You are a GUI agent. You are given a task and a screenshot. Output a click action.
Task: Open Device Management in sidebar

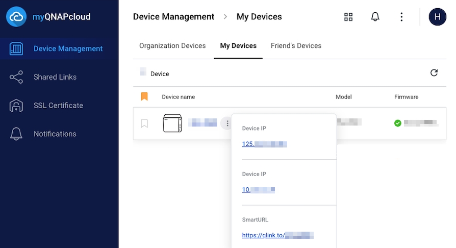point(59,48)
